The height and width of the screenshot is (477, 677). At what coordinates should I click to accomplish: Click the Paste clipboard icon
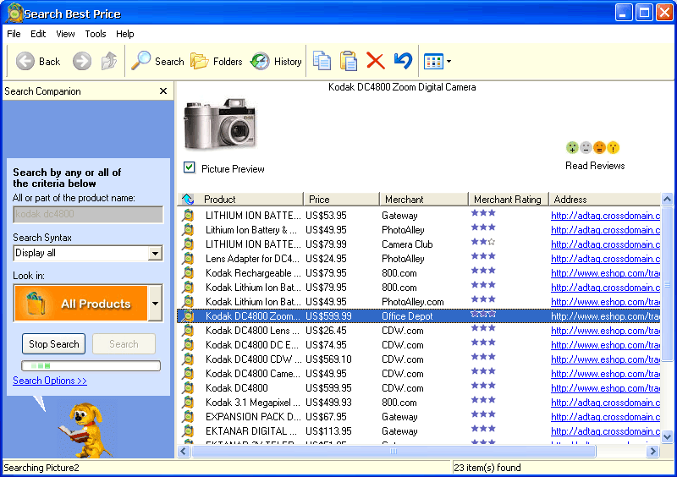pyautogui.click(x=349, y=61)
